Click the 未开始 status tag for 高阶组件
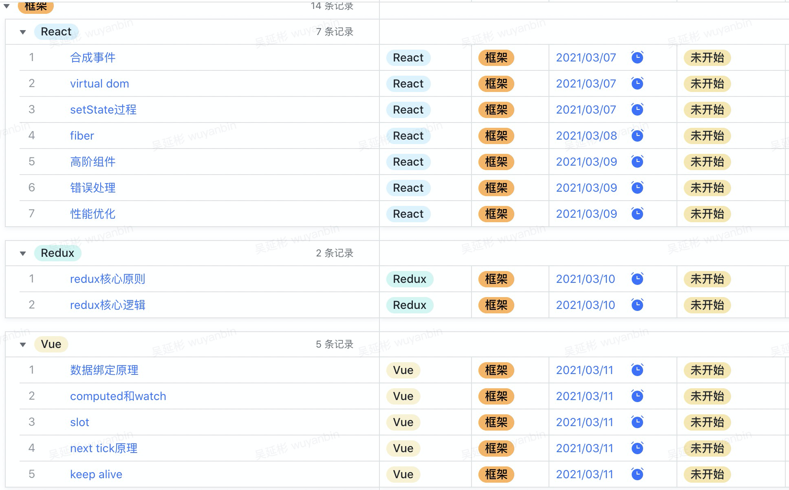Viewport: 789px width, 490px height. point(707,162)
